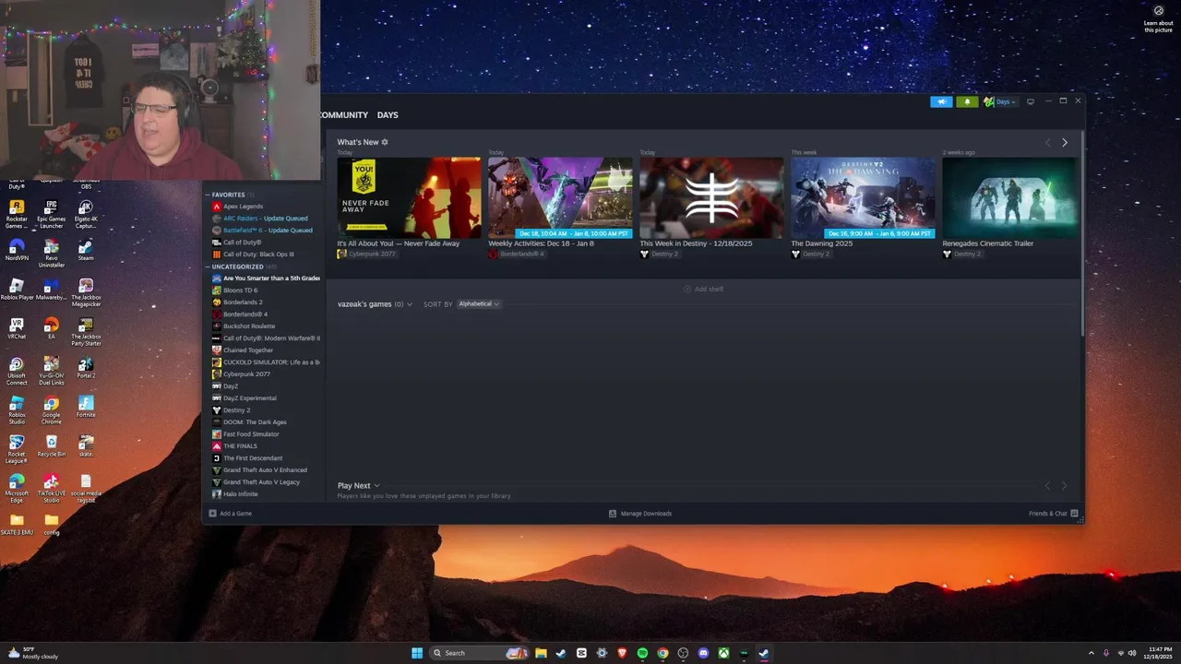Screen dimensions: 1181x664
Task: Open Windows Start button
Action: pos(417,653)
